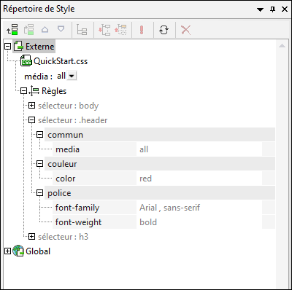Click the List Non-Empty properties icon
Screen dimensions: 292x290
(x=82, y=30)
